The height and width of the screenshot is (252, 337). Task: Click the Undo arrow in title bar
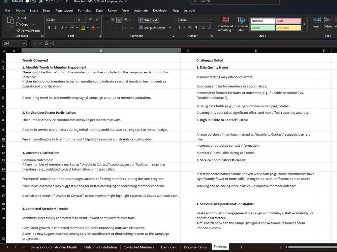coord(48,1)
